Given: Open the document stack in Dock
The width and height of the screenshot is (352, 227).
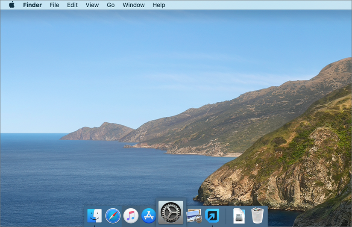Looking at the screenshot, I should click(x=239, y=215).
